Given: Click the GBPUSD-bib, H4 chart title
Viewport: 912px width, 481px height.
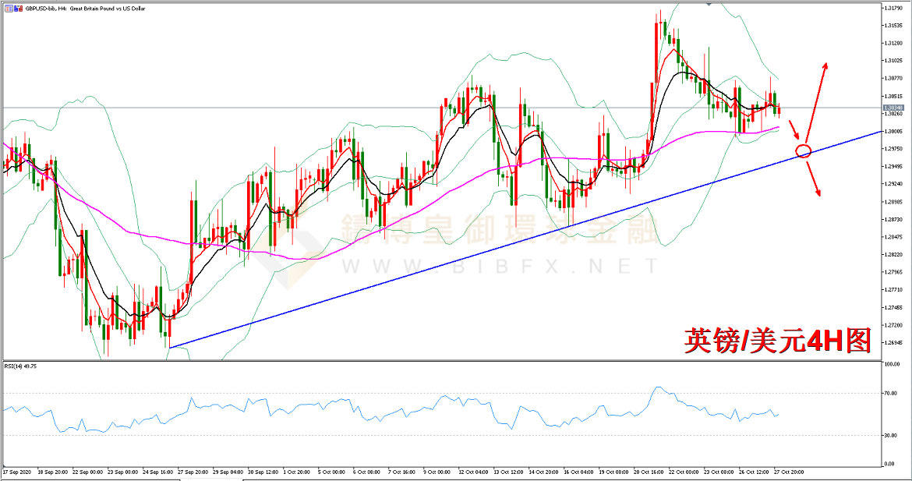Looking at the screenshot, I should coord(86,9).
